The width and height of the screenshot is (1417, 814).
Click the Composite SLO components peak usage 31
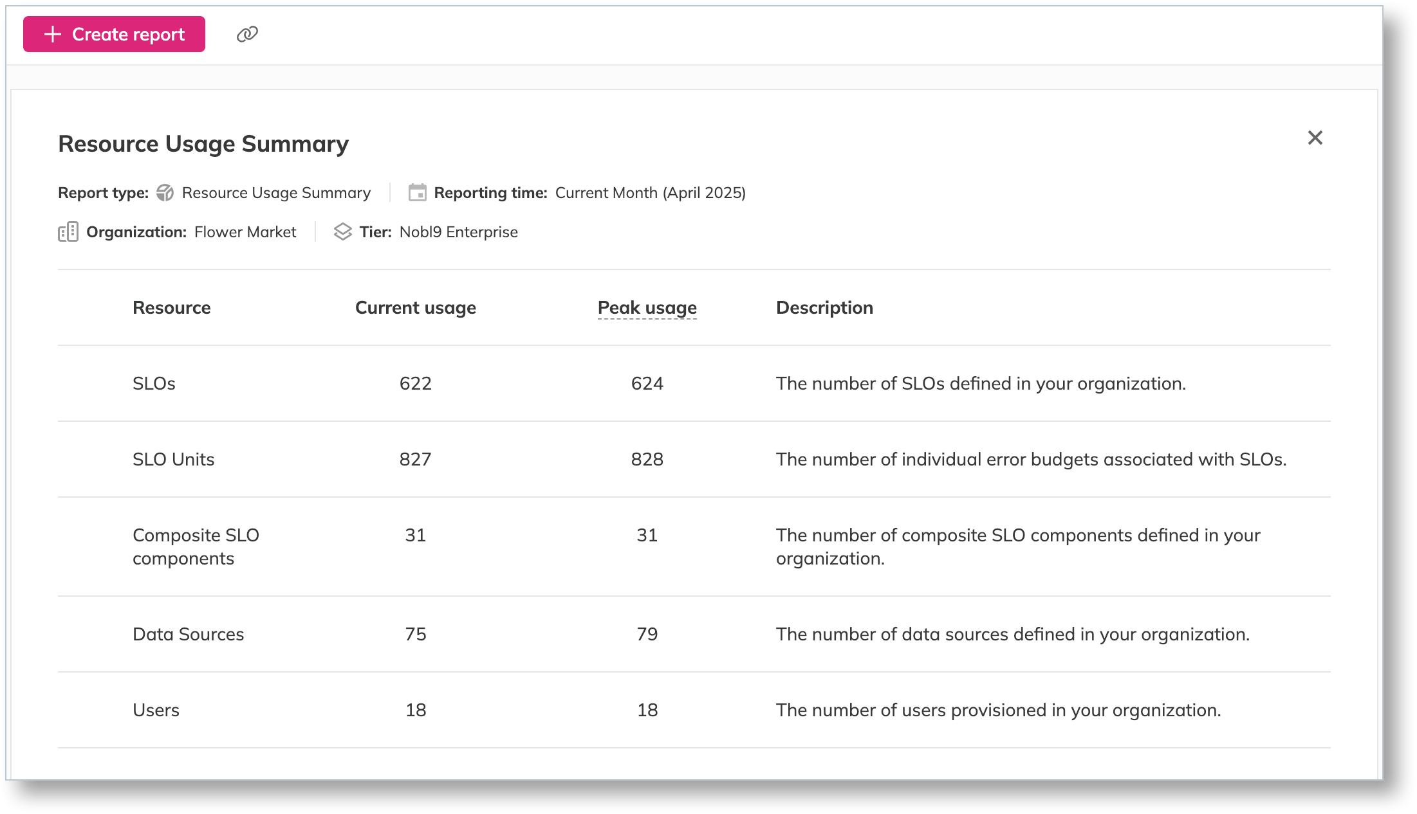(x=647, y=536)
